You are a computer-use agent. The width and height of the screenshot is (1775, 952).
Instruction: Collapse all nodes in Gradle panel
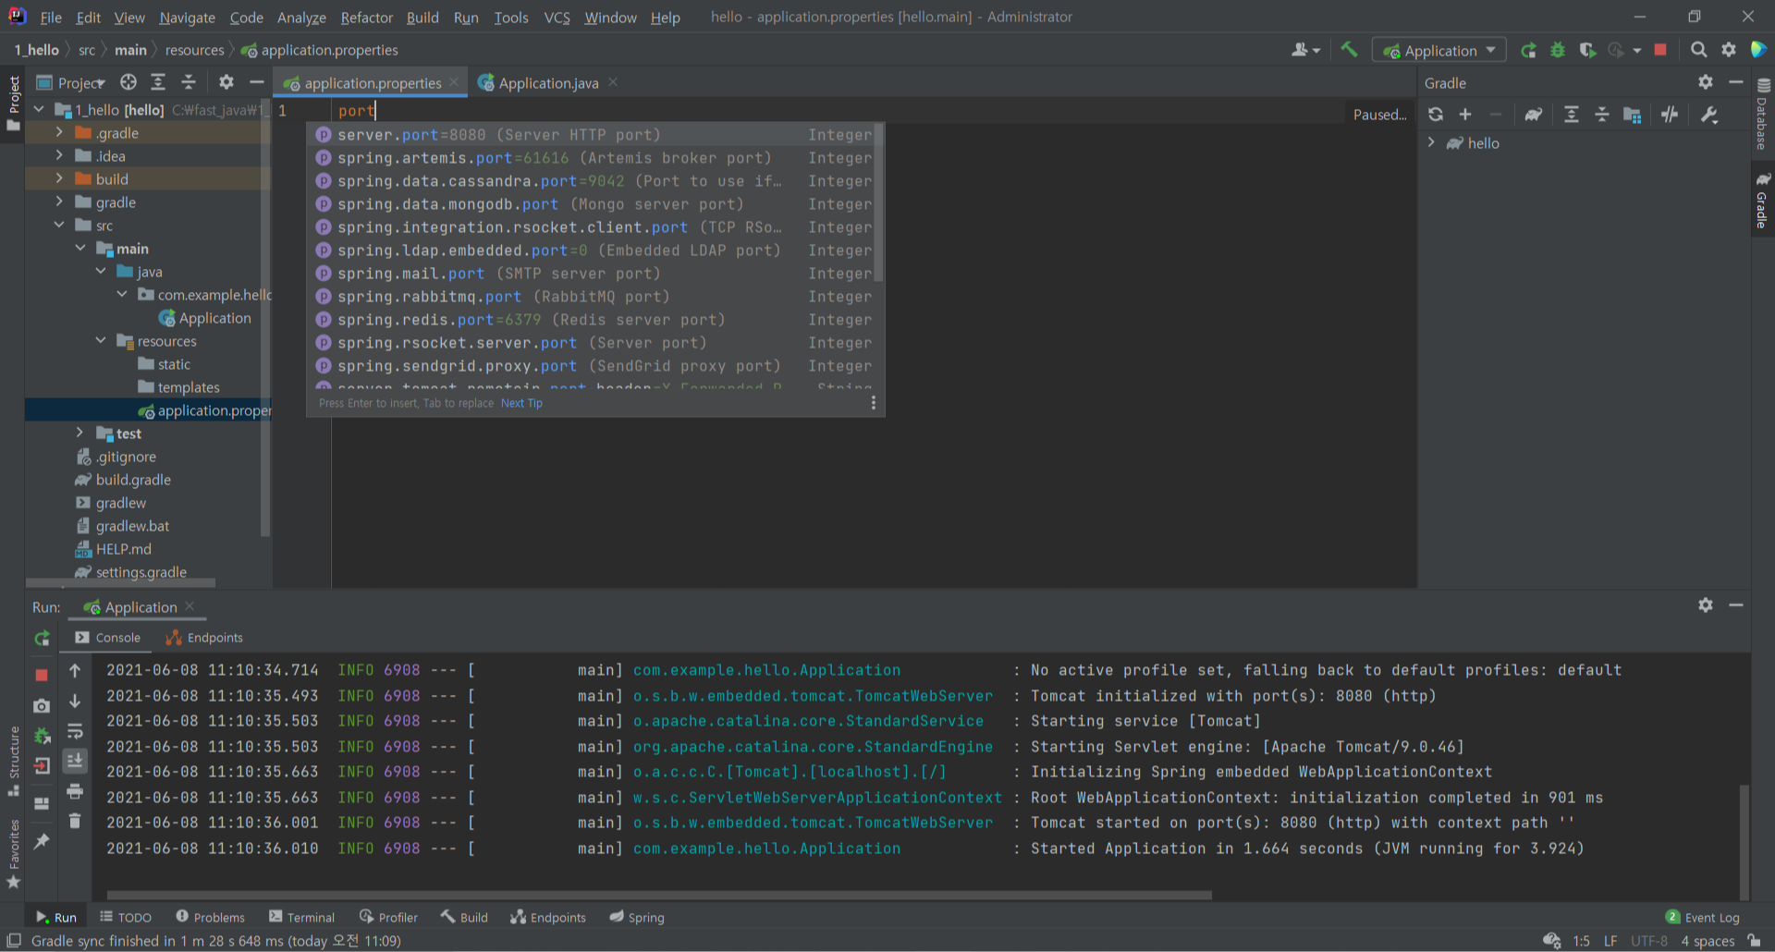point(1602,115)
